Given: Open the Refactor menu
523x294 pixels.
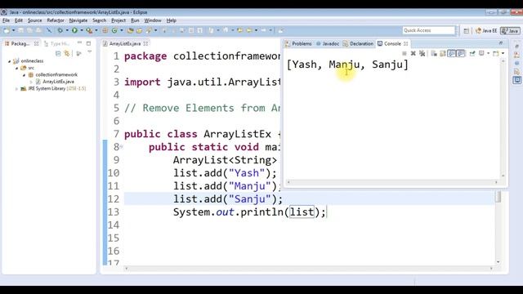Looking at the screenshot, I should tap(56, 20).
